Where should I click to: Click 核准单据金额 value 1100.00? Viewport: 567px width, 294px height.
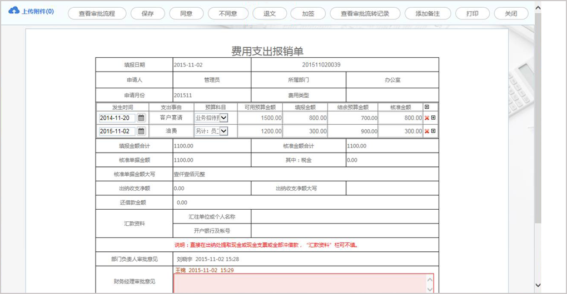[183, 160]
